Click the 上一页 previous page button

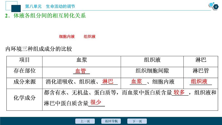[x=85, y=121]
